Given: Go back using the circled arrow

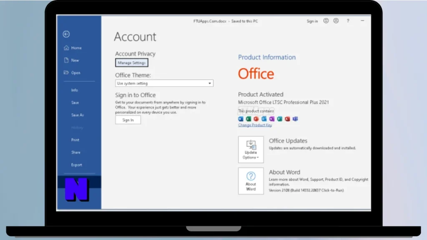Looking at the screenshot, I should [x=66, y=34].
